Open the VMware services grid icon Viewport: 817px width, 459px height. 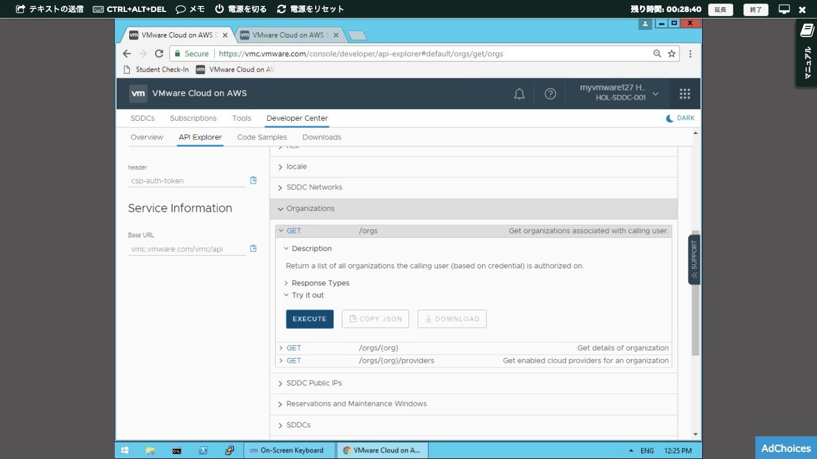tap(685, 94)
